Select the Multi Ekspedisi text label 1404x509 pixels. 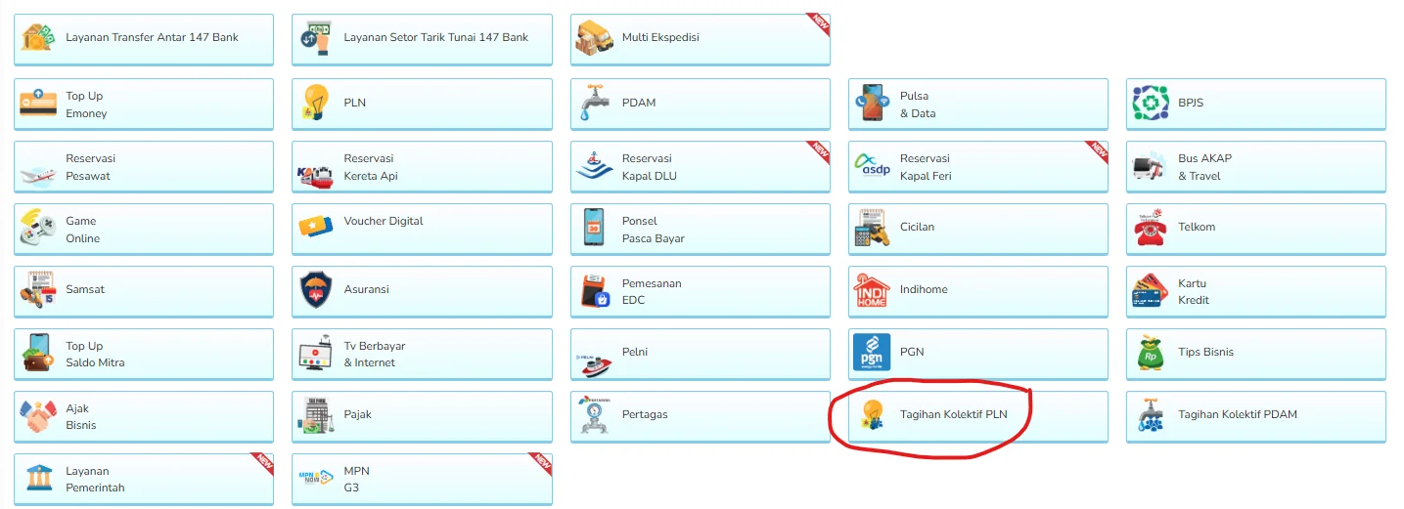[x=660, y=37]
